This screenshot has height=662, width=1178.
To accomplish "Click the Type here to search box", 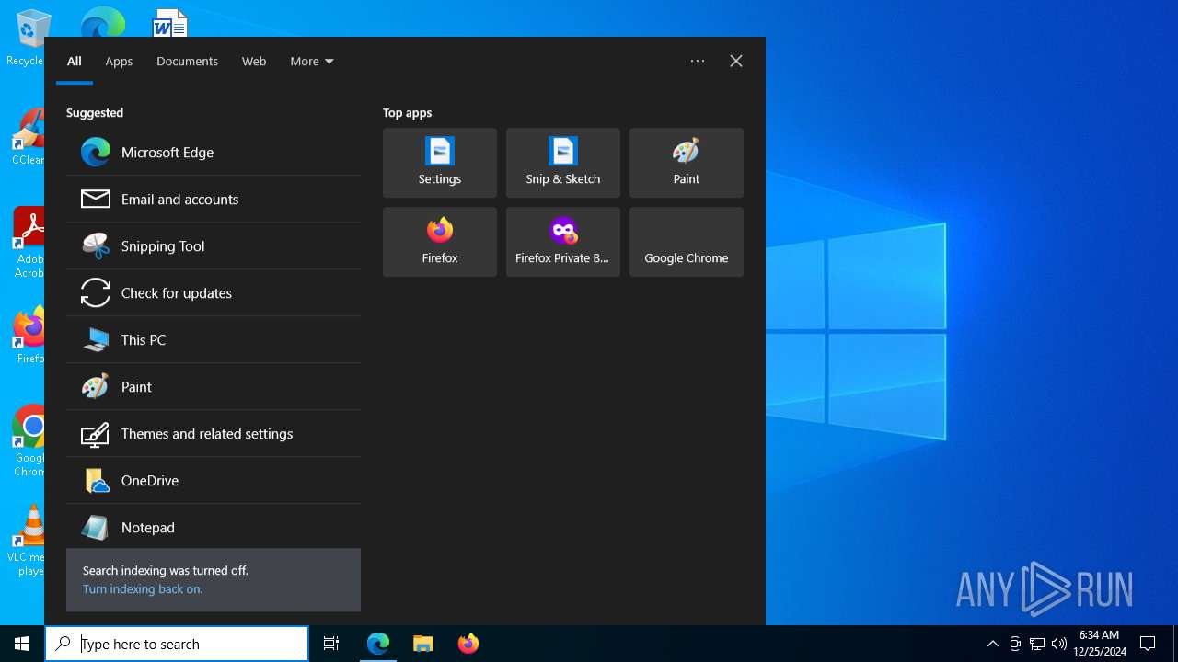I will (x=177, y=644).
